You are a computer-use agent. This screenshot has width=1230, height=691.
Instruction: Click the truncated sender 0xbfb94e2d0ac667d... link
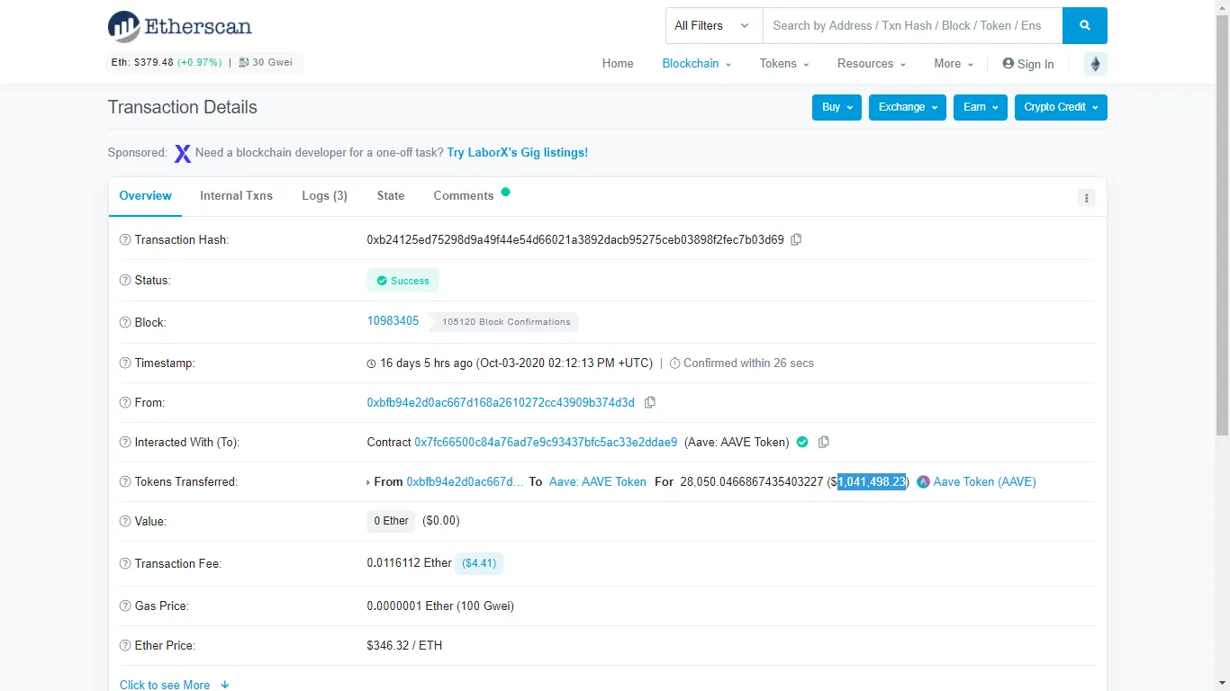click(465, 482)
